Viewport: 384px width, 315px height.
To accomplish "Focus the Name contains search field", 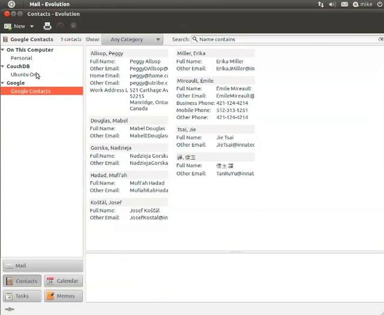I will (288, 40).
